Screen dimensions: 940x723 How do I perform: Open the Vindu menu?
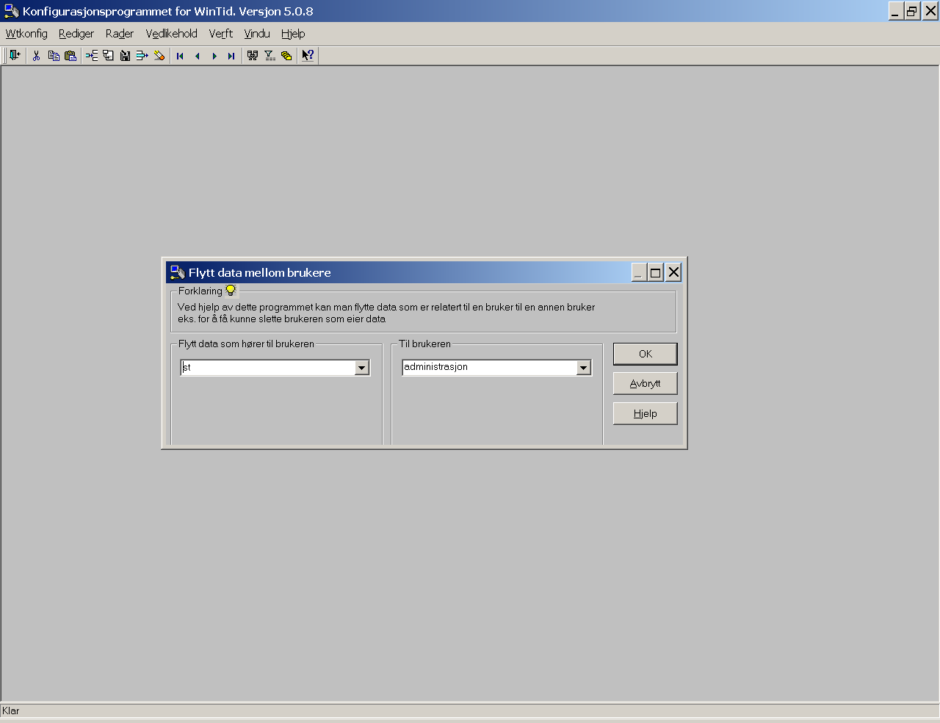click(x=257, y=34)
